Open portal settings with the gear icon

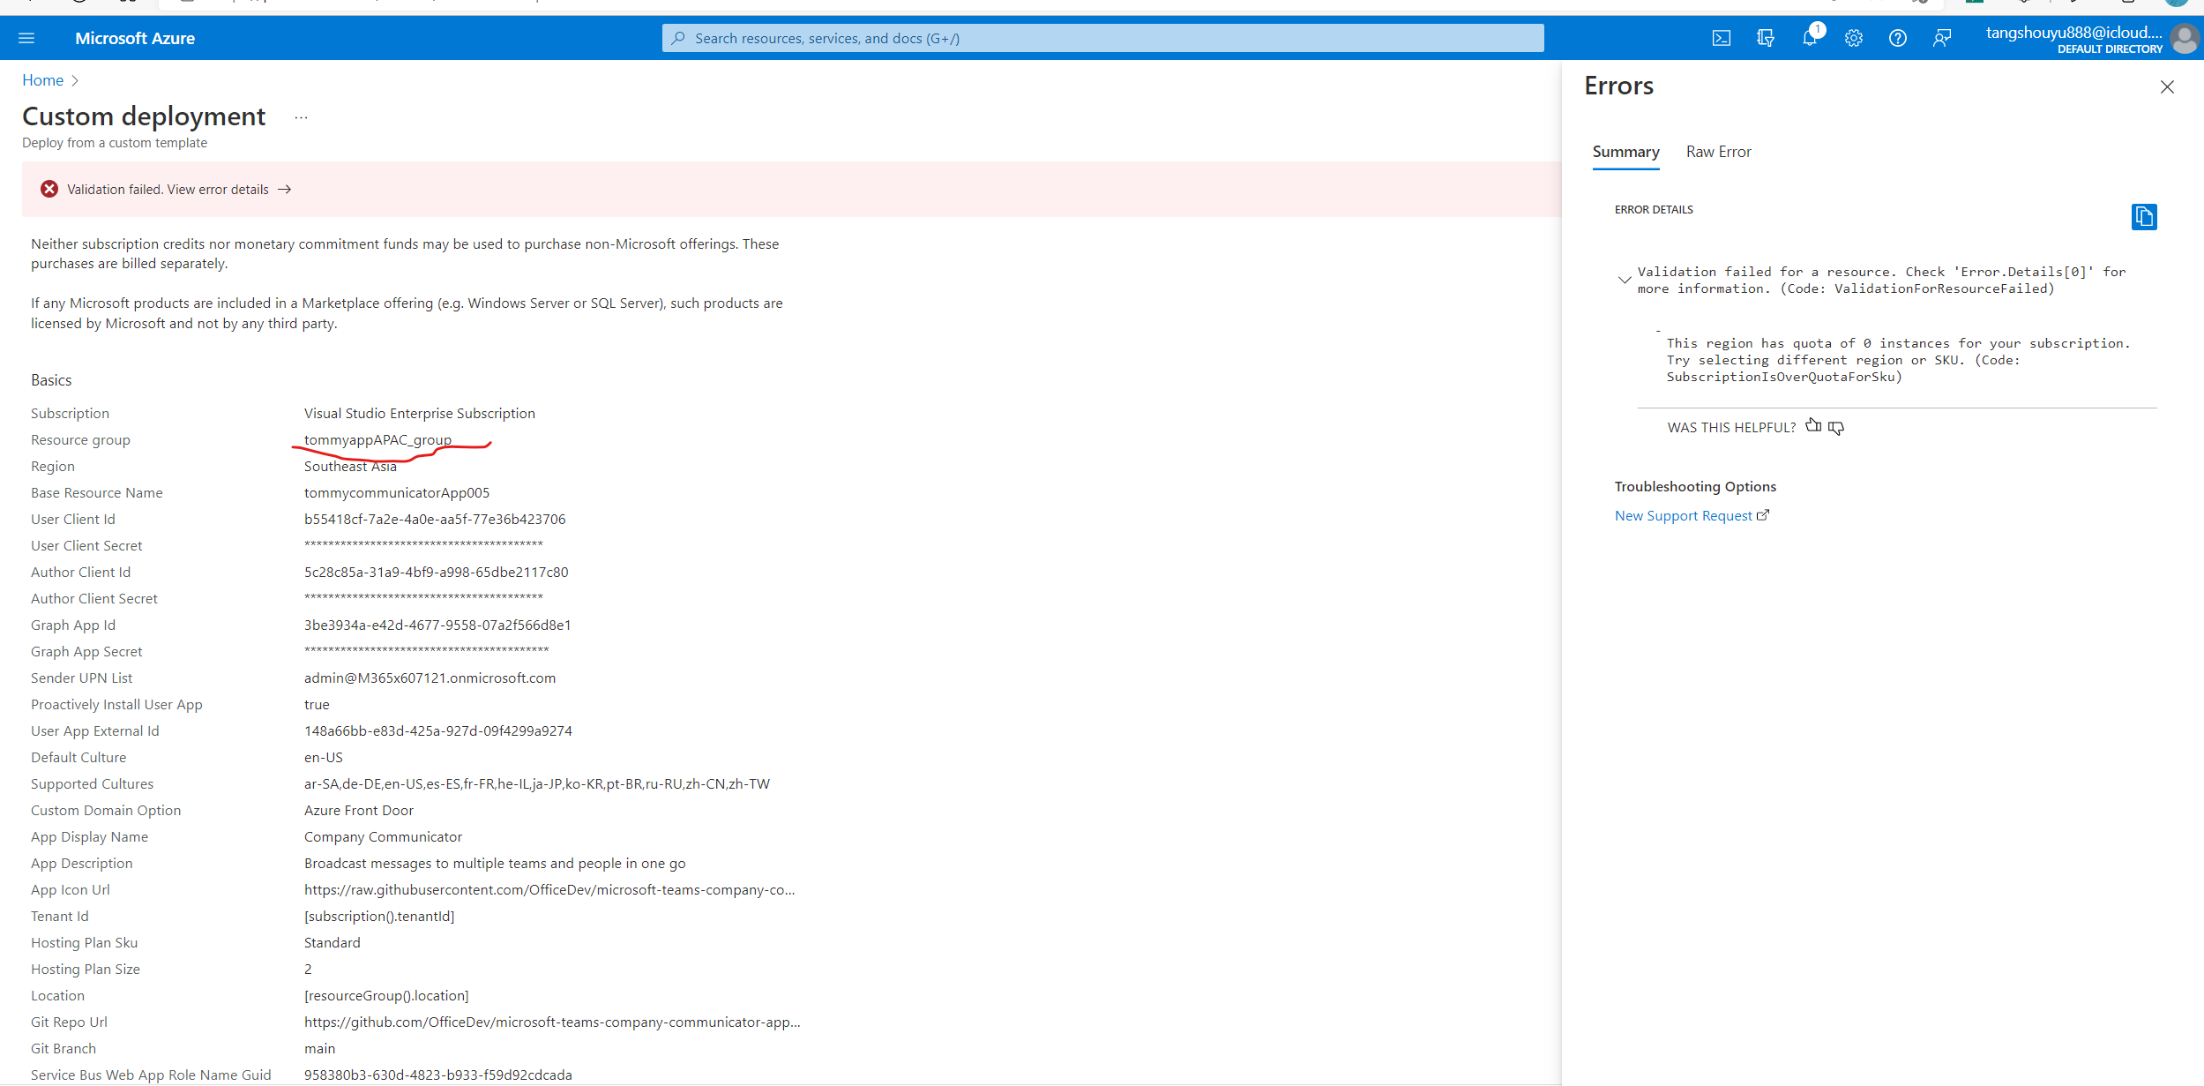point(1853,37)
